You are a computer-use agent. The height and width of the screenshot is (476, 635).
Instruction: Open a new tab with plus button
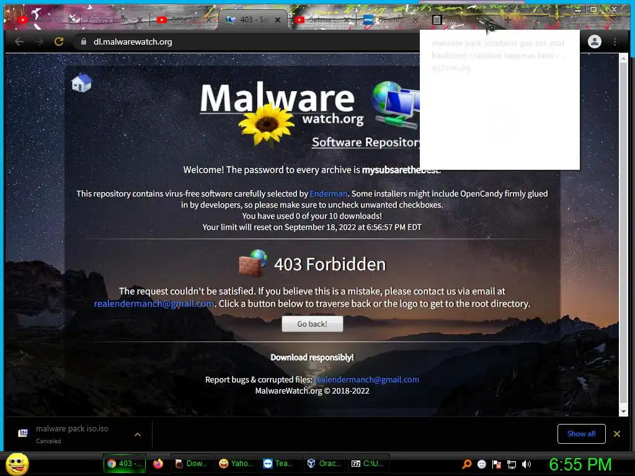[x=507, y=19]
